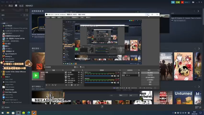204x115 pixels.
Task: Open the 游戏 category dropdown in the Steam sidebar
Action: 21,15
